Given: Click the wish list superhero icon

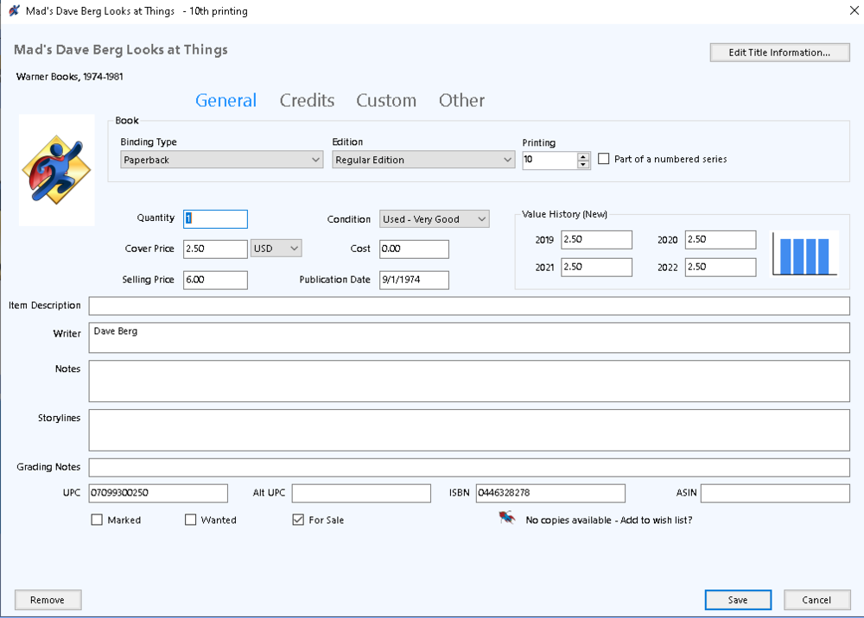Looking at the screenshot, I should coord(507,519).
